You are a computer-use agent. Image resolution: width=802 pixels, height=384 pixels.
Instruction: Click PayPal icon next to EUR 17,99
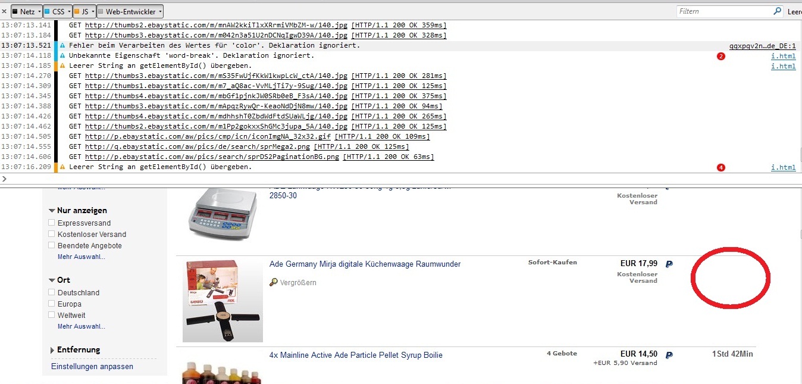point(669,264)
